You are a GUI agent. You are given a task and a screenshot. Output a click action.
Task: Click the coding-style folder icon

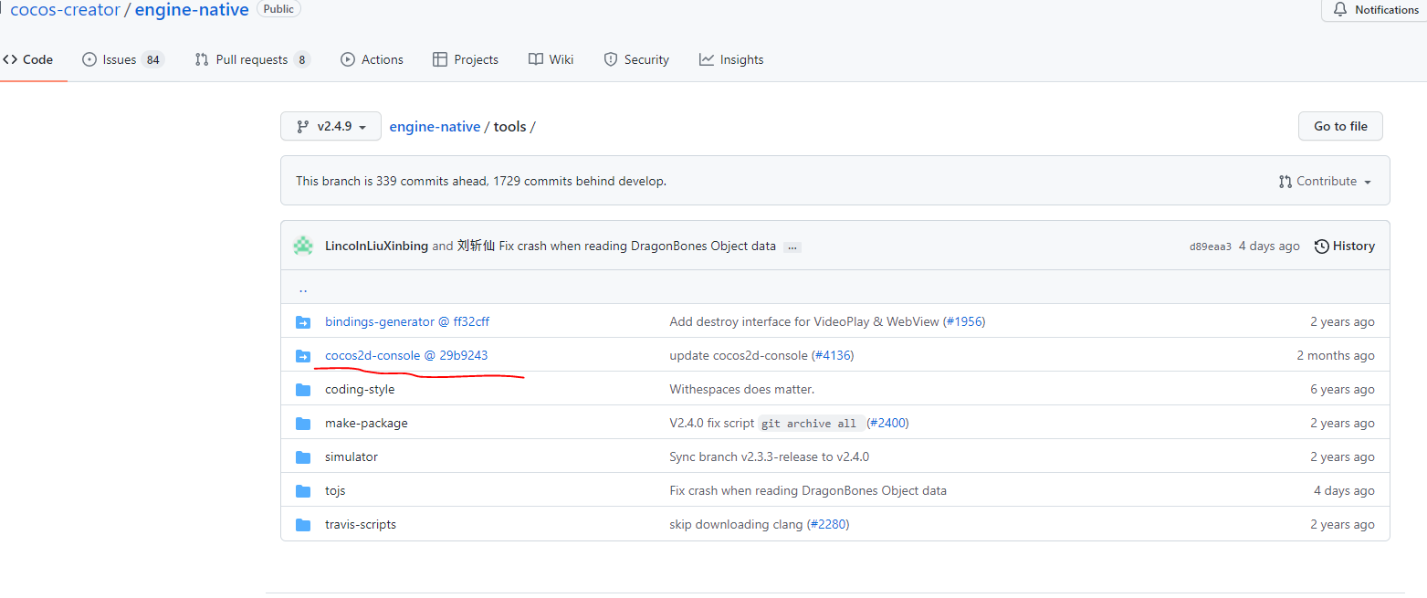pyautogui.click(x=303, y=389)
